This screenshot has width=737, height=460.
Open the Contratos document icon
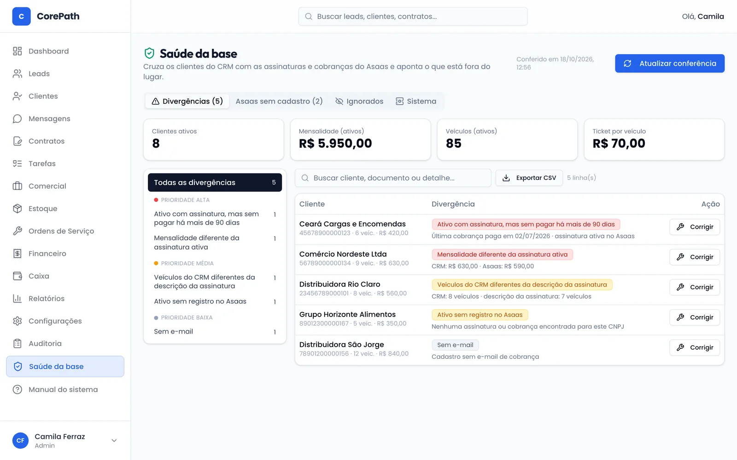(x=18, y=141)
